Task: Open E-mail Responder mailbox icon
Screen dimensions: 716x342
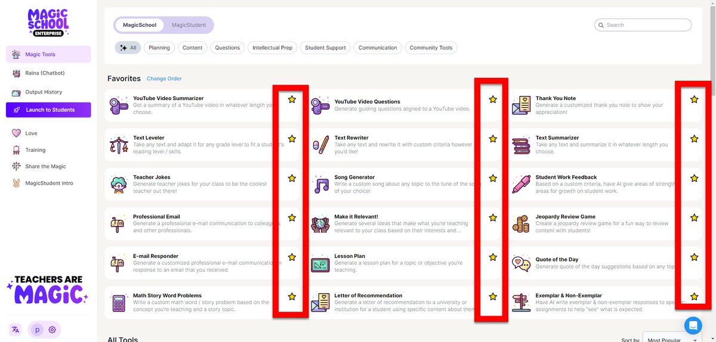Action: click(119, 263)
